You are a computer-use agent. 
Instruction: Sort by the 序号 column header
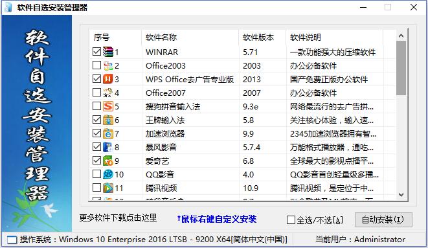coord(115,37)
